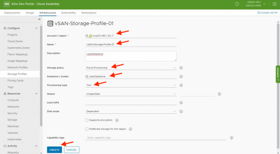
Task: Switch to the Marketplace tab
Action: (x=89, y=13)
